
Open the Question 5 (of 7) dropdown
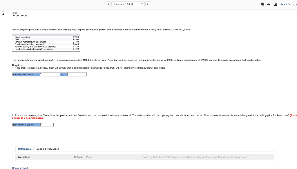click(x=128, y=4)
